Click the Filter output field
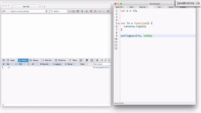 [100, 64]
